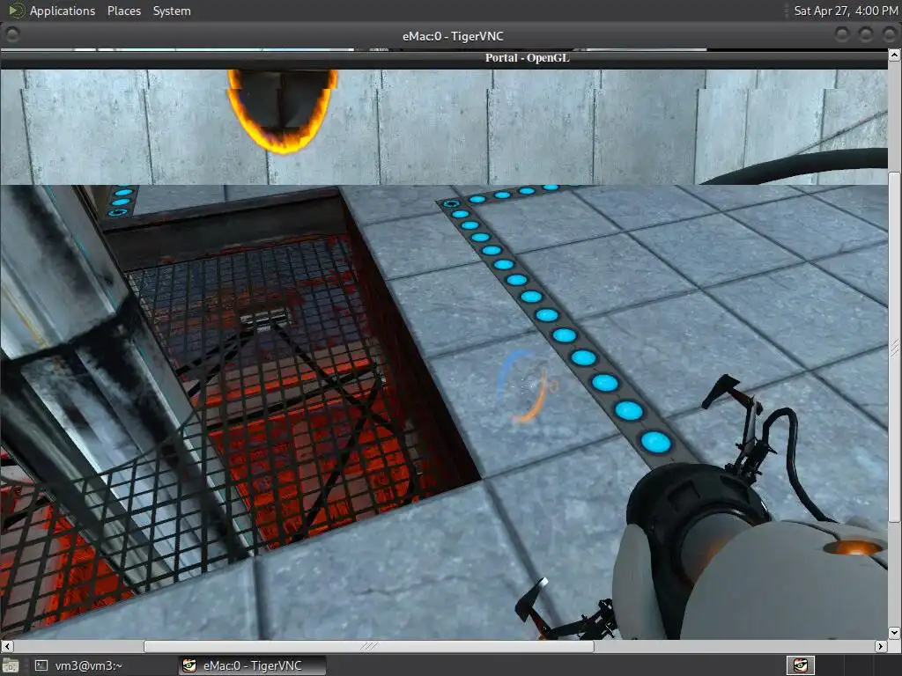The image size is (902, 676).
Task: Click the orange portal on the wall
Action: (281, 110)
